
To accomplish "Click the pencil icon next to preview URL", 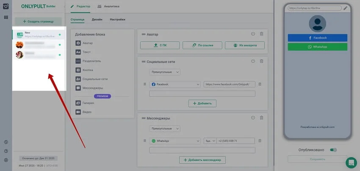I will pos(346,8).
